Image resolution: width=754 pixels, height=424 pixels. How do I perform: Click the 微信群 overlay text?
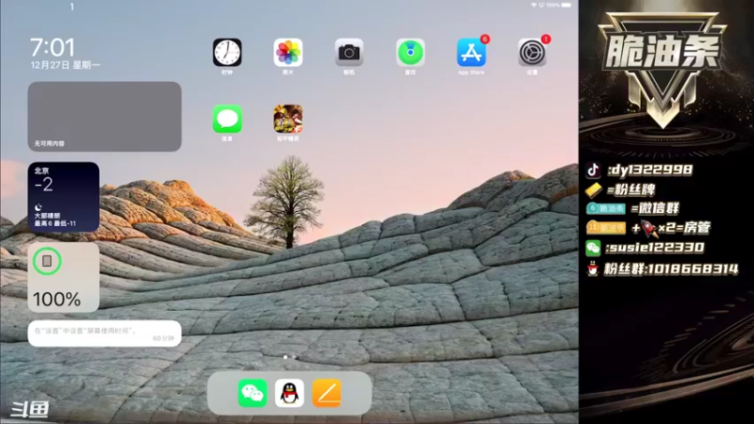pos(659,208)
